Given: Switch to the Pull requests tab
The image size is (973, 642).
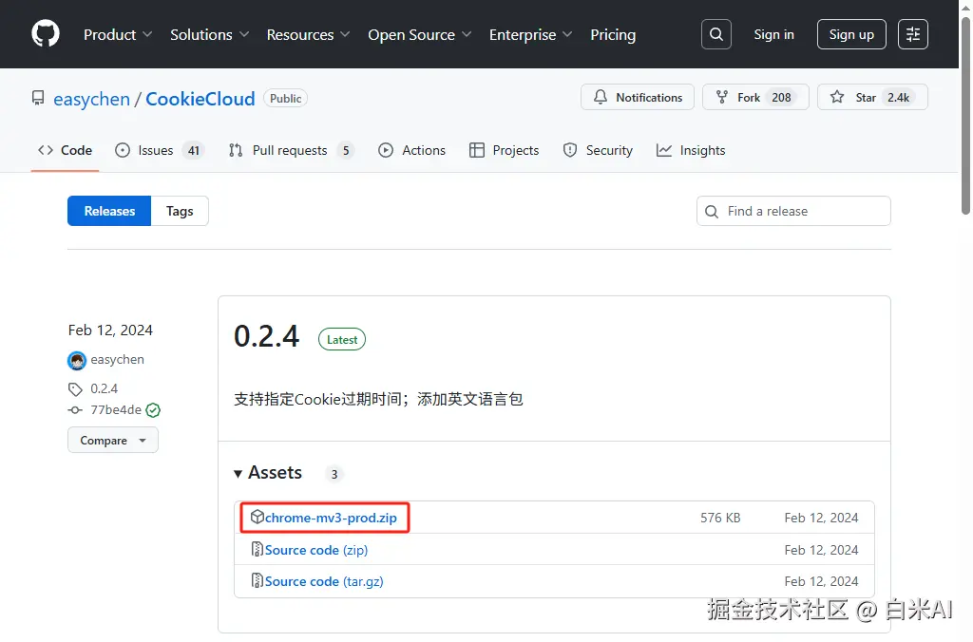Looking at the screenshot, I should point(291,150).
